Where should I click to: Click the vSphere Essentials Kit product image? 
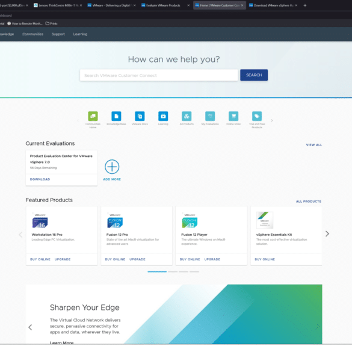265,220
